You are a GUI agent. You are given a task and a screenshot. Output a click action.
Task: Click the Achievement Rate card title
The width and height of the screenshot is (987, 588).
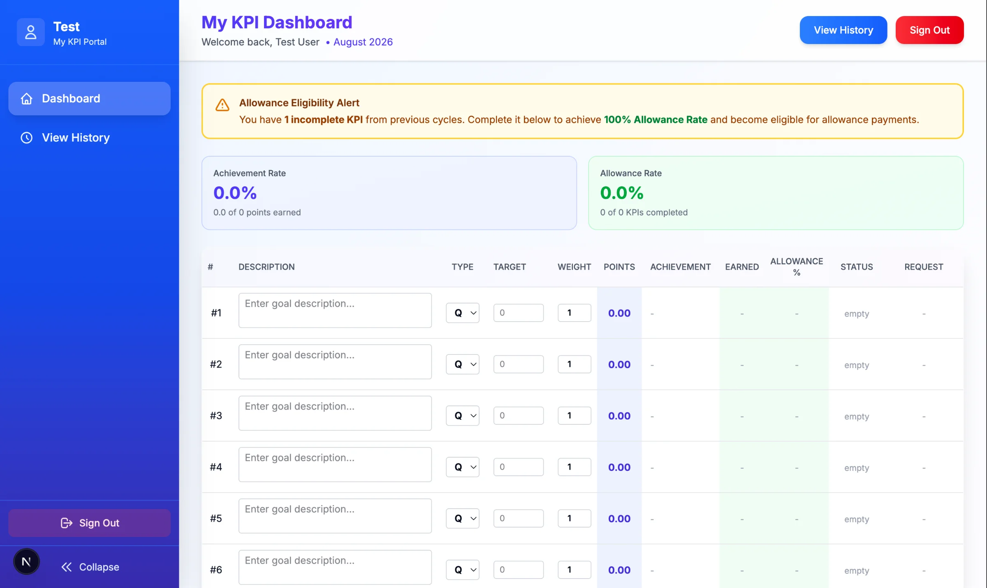250,173
